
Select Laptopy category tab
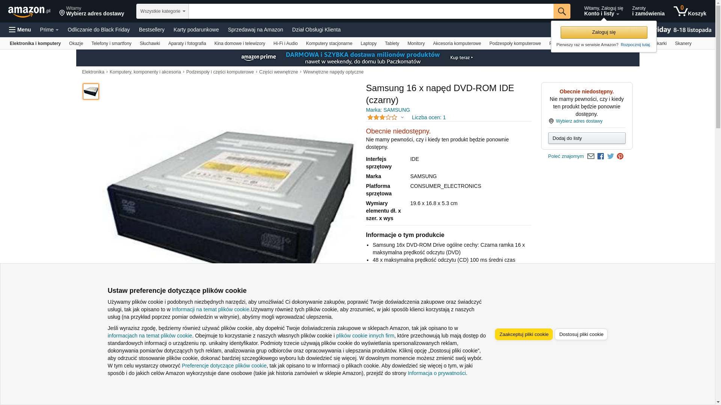tap(368, 43)
